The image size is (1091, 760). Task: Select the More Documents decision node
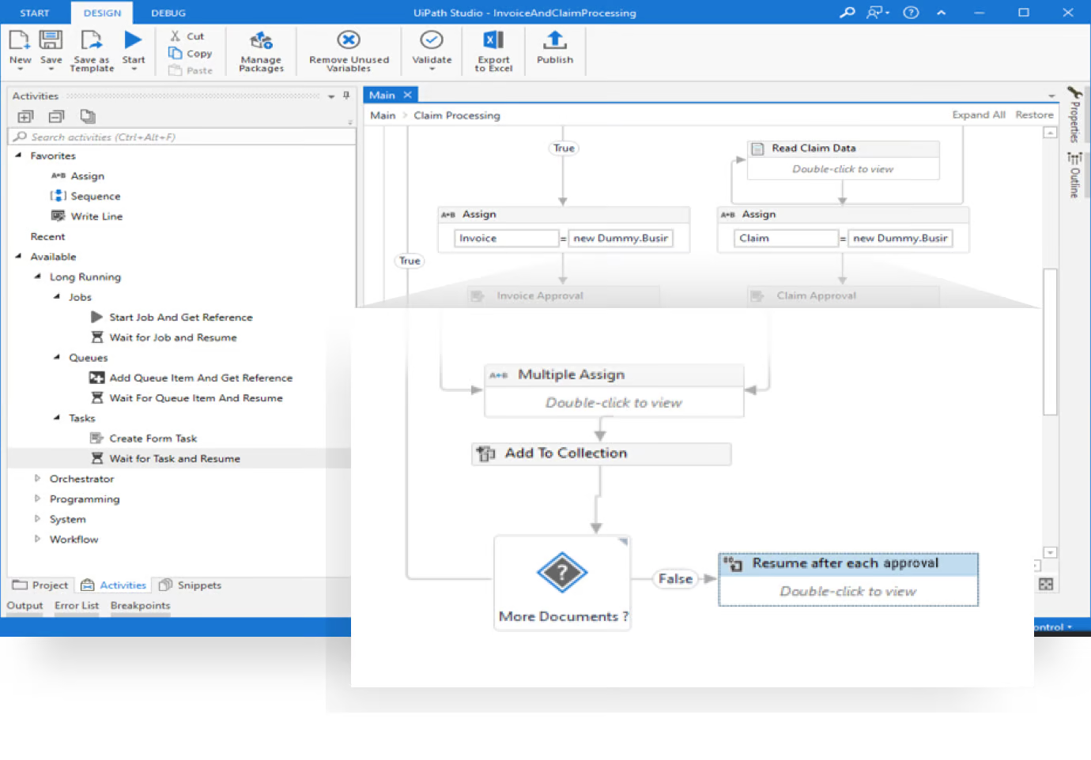[562, 582]
